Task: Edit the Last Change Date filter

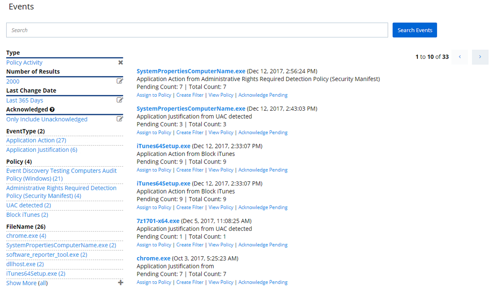Action: pyautogui.click(x=120, y=100)
